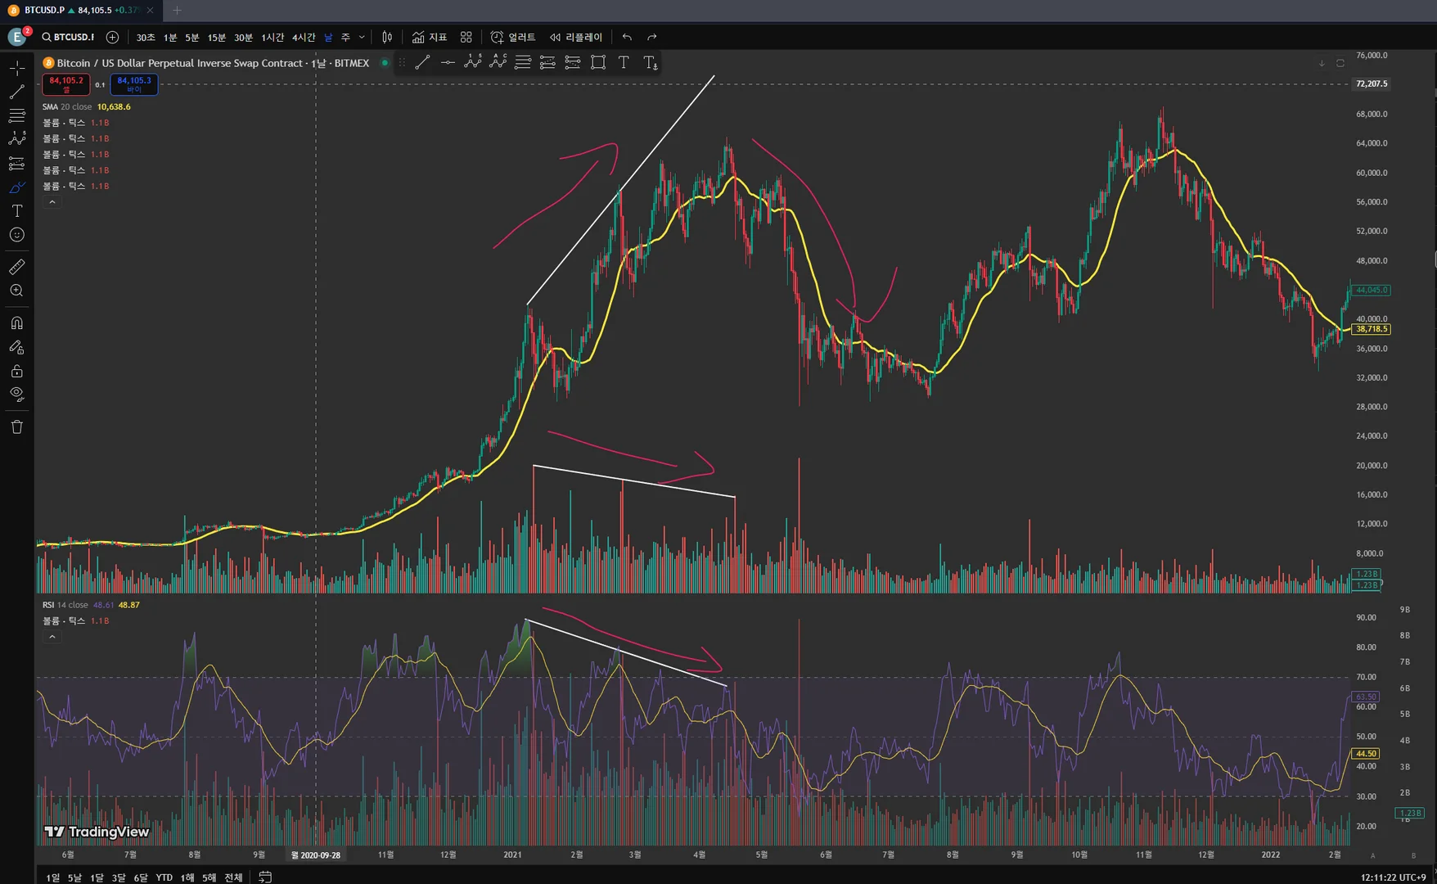Screen dimensions: 1437x884
Task: Grab the floating toolbar drag handle
Action: point(402,62)
